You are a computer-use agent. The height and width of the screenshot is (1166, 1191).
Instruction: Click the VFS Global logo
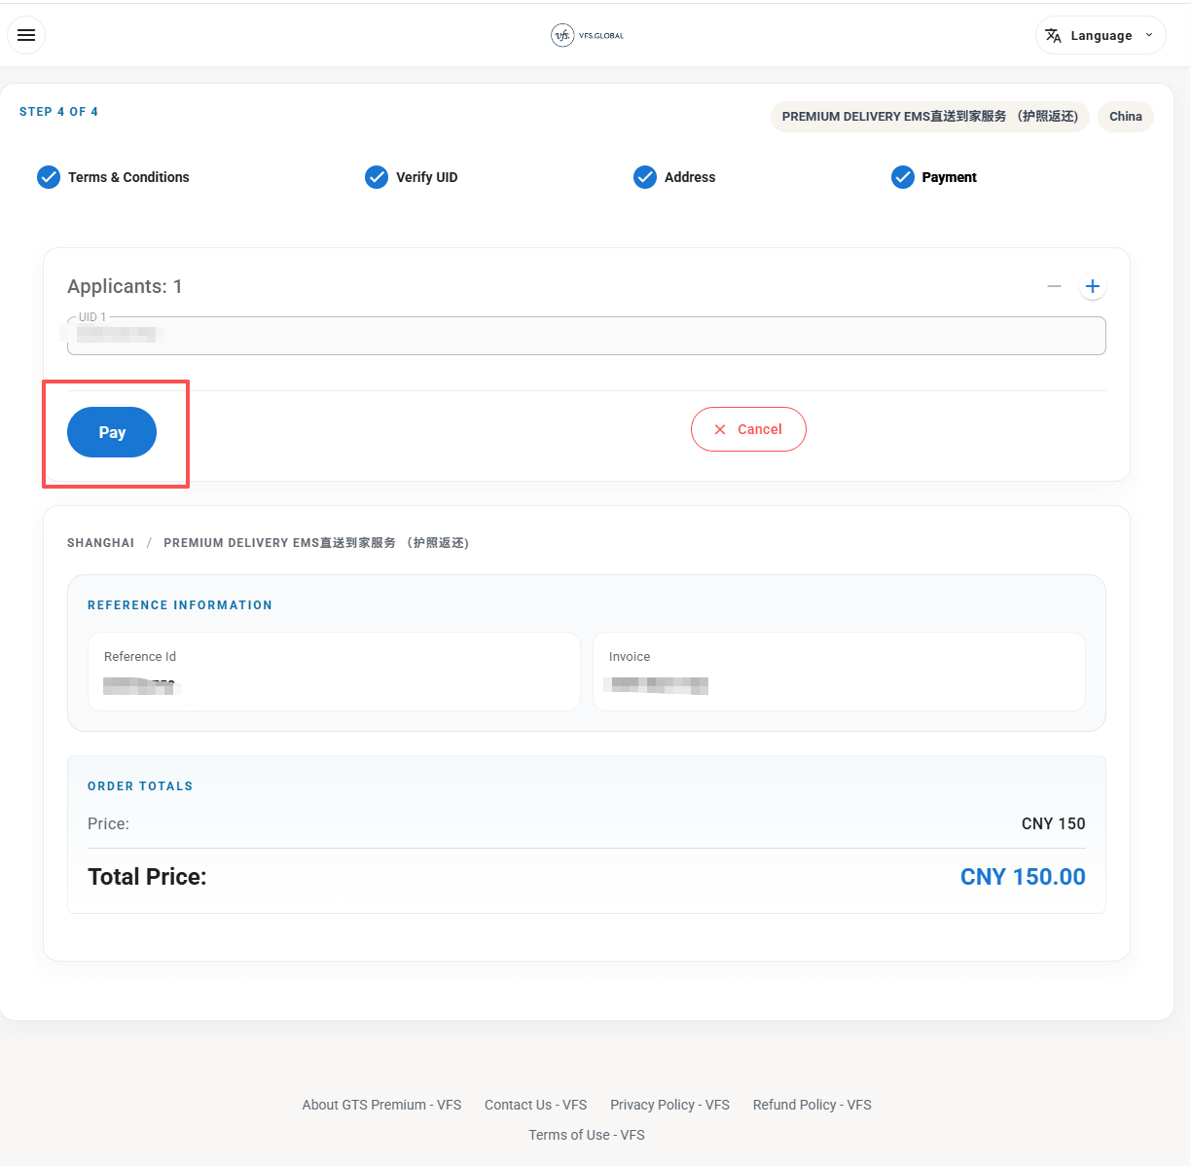coord(588,36)
